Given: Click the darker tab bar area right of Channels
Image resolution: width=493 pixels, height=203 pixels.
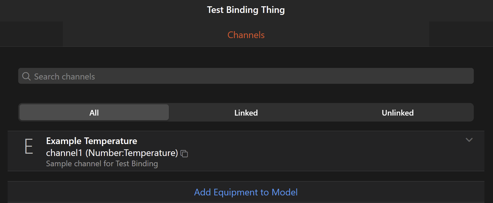Looking at the screenshot, I should (461, 34).
